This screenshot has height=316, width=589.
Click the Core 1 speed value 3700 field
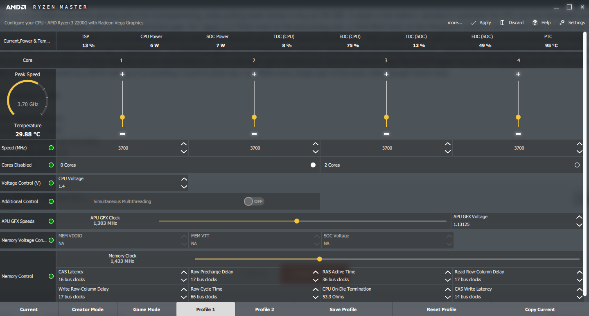[123, 148]
